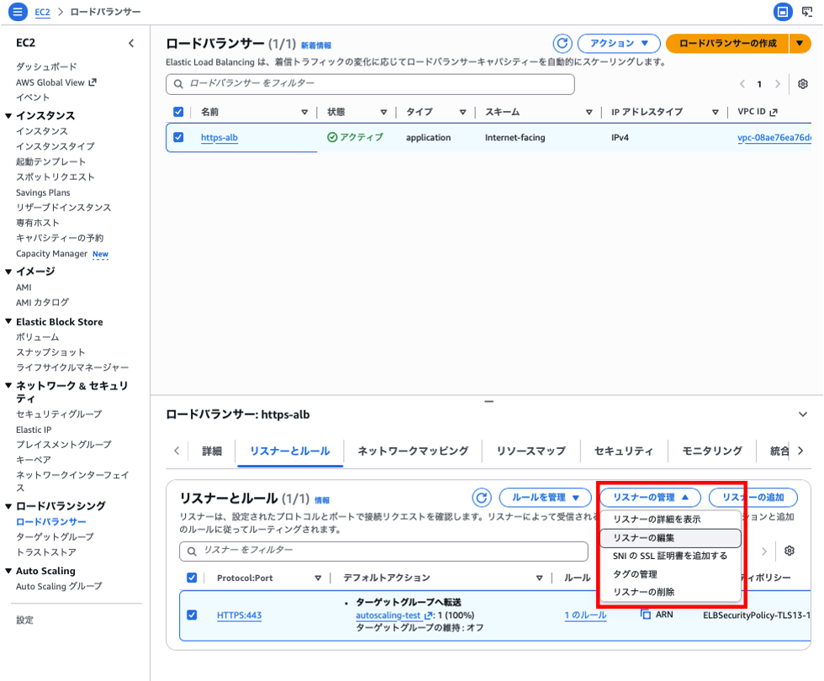Open Auto Scaling グループ in sidebar

pyautogui.click(x=59, y=587)
